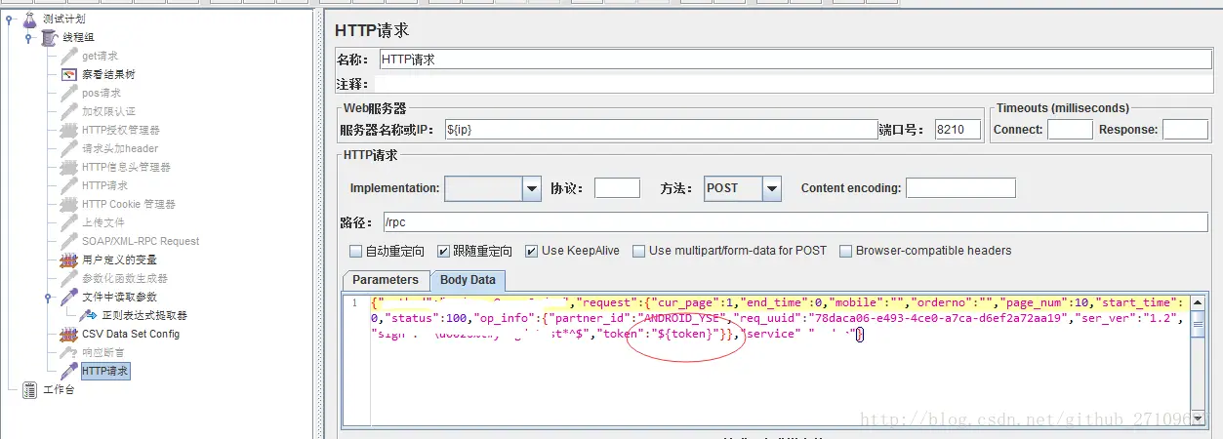Screen dimensions: 1223x439
Task: Click the 文件中读取参数 sampler icon
Action: pyautogui.click(x=69, y=297)
